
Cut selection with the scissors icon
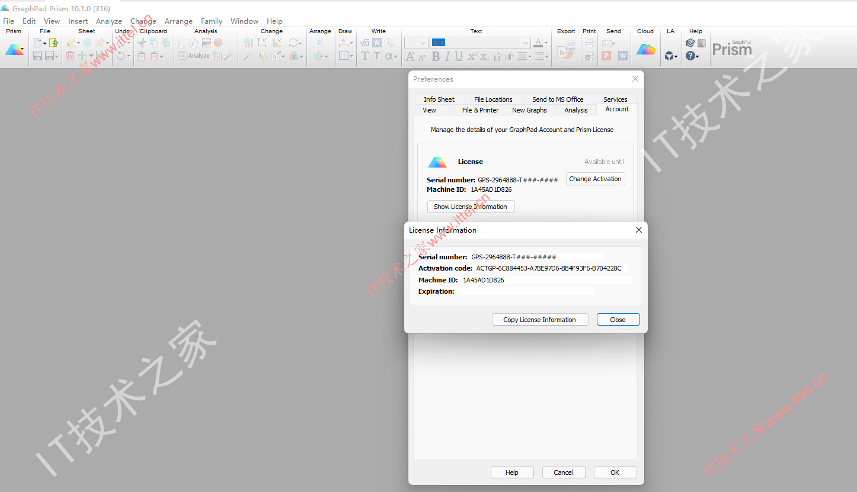tap(142, 43)
